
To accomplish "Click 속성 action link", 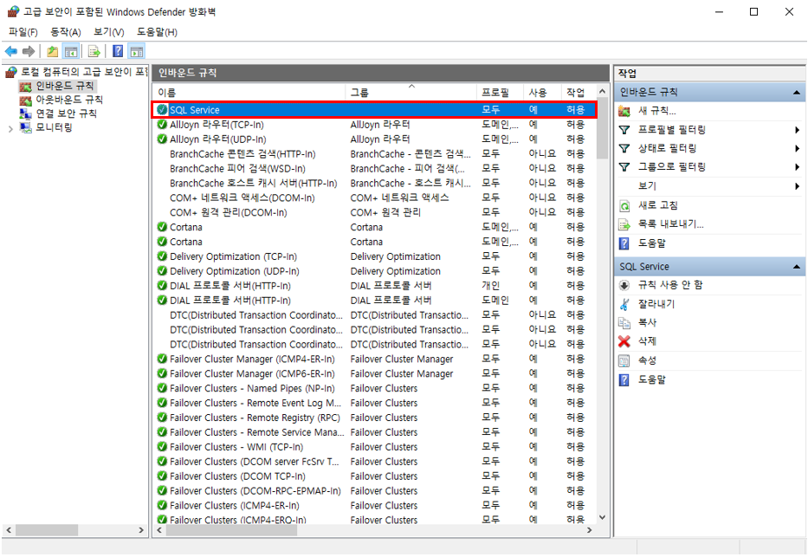I will coord(647,360).
